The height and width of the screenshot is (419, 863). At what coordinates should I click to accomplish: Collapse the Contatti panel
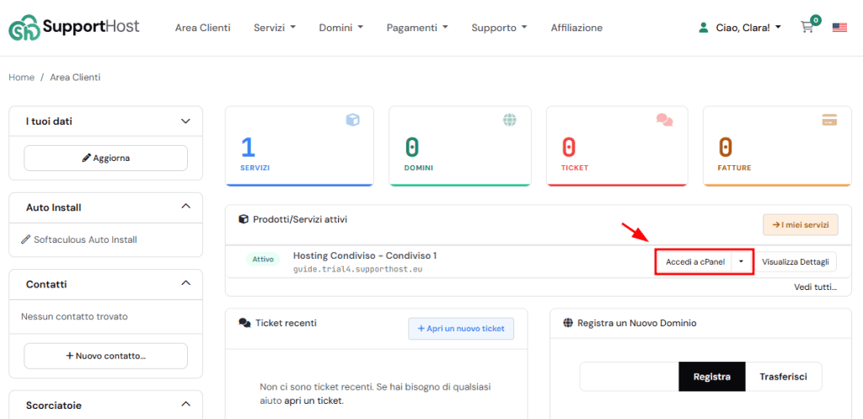tap(185, 283)
